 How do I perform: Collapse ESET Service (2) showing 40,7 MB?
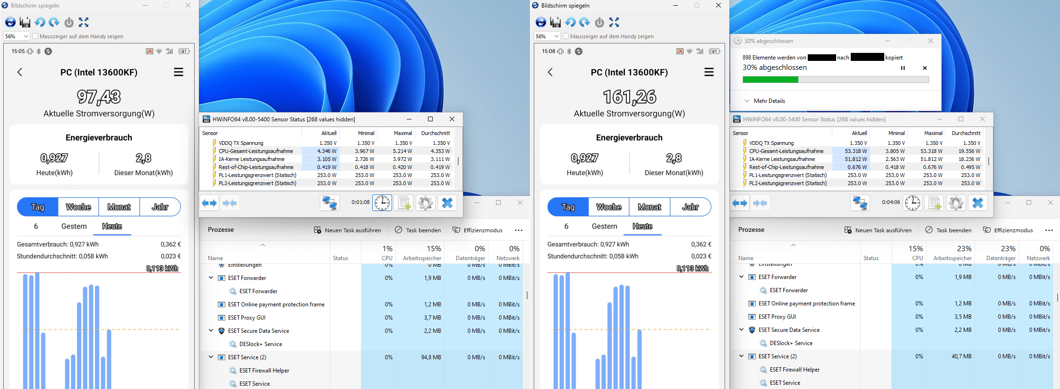[742, 356]
